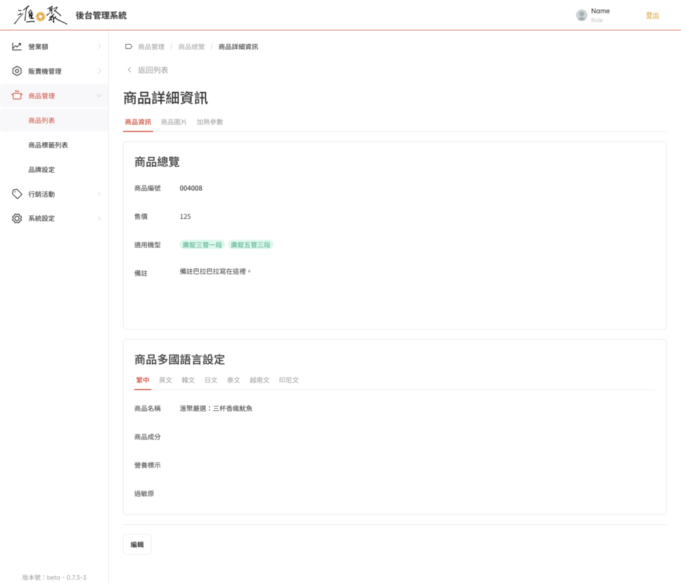Click the 系統設定 gear icon
Viewport: 681px width, 583px height.
click(x=17, y=218)
